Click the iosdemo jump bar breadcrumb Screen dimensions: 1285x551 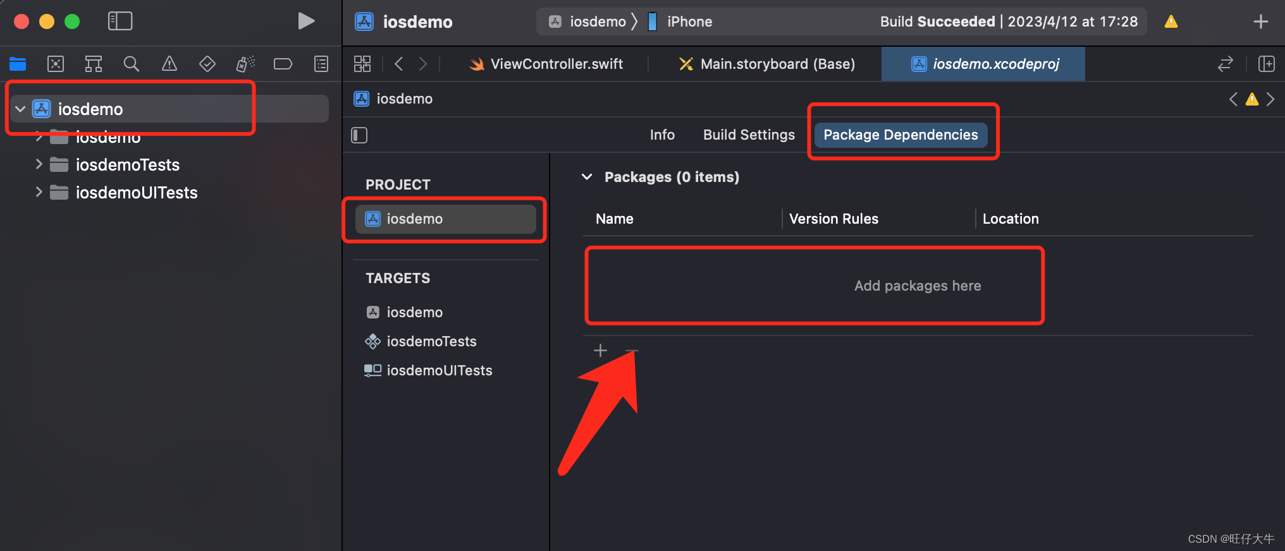pyautogui.click(x=393, y=99)
